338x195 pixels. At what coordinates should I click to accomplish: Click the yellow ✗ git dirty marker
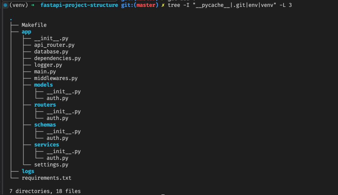[163, 5]
